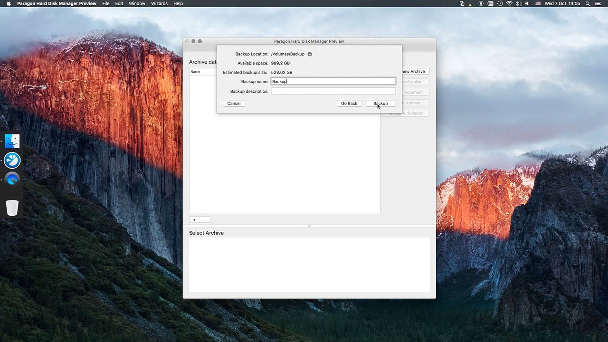Open the Paragon Hard Disk Manager dock icon

(12, 160)
